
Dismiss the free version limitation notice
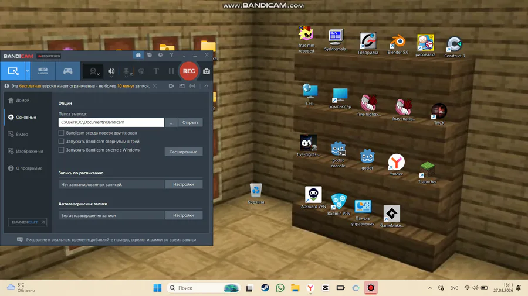[x=155, y=86]
